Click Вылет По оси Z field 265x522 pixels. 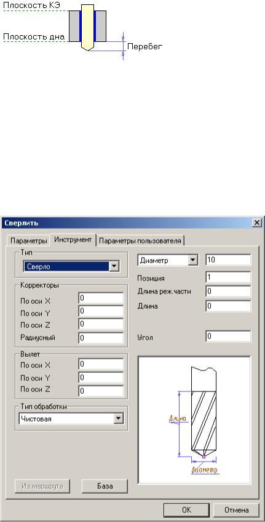click(x=101, y=391)
